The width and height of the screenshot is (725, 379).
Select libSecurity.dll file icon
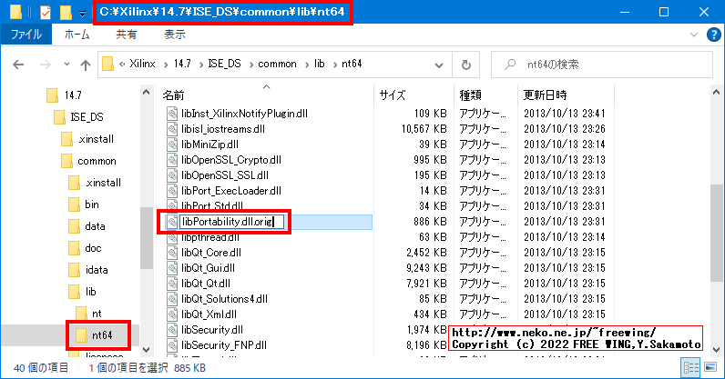(x=172, y=330)
